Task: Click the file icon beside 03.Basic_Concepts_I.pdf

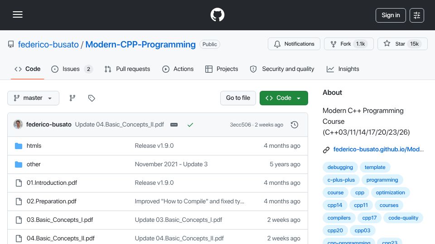Action: tap(19, 220)
